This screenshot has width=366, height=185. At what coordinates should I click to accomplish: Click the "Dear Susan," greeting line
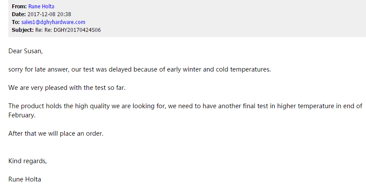click(x=26, y=51)
